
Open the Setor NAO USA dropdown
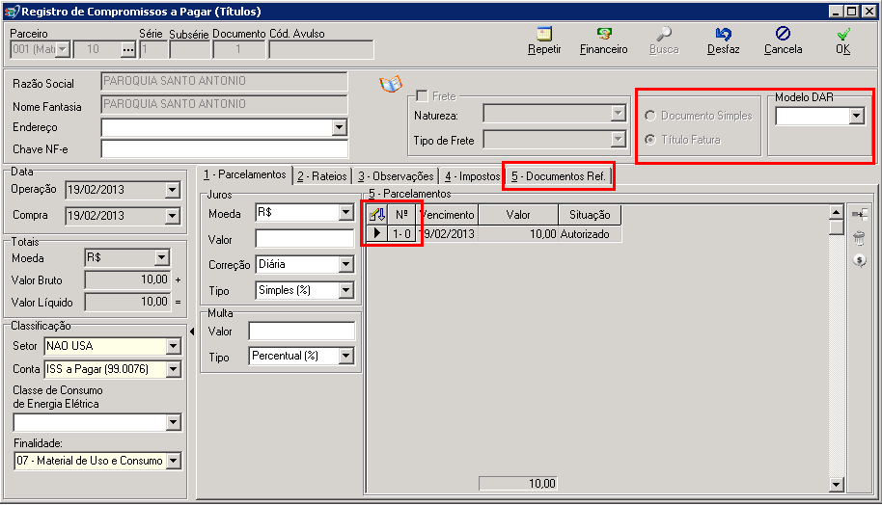pos(174,346)
